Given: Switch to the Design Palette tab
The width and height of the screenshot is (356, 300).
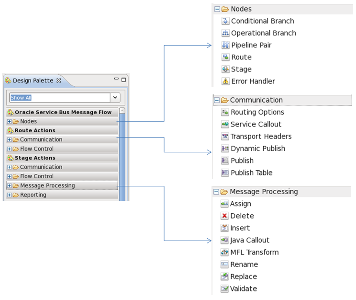Looking at the screenshot, I should tap(33, 81).
